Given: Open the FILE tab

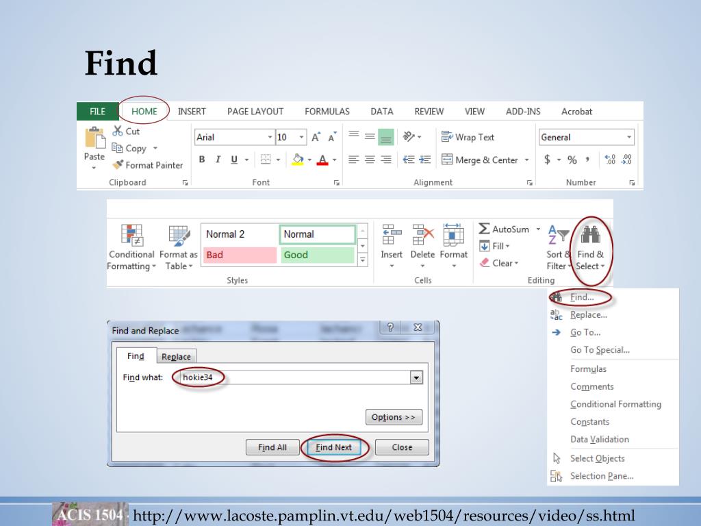Looking at the screenshot, I should click(97, 112).
